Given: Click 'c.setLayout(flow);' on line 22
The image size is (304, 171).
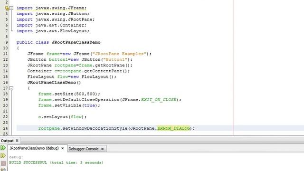Looking at the screenshot, I should [x=62, y=117].
